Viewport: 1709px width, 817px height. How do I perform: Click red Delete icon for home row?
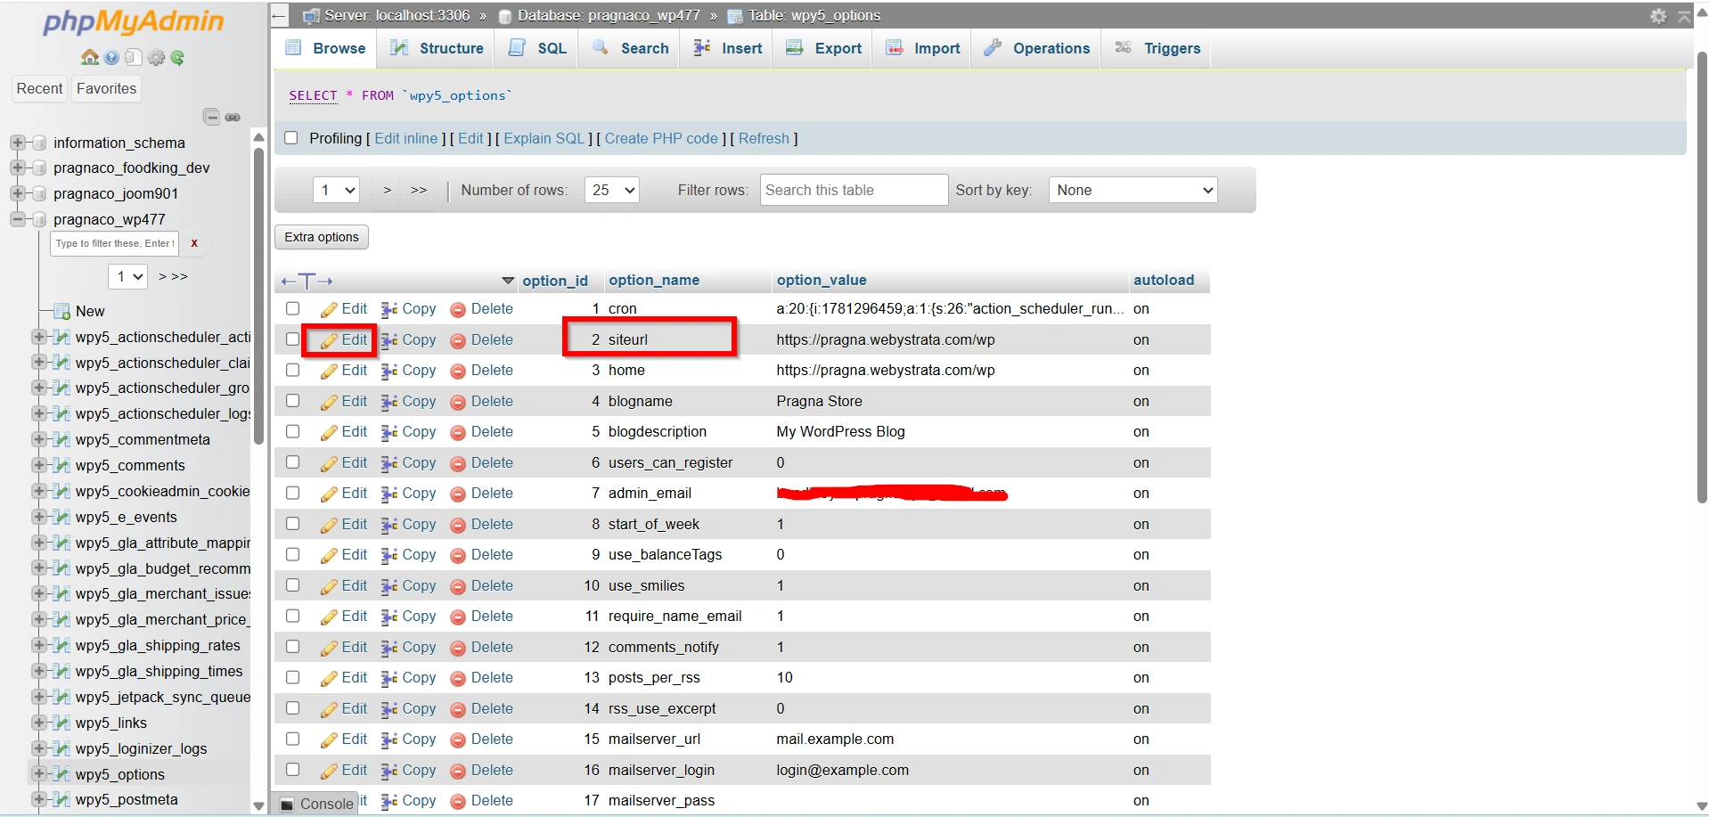(458, 371)
